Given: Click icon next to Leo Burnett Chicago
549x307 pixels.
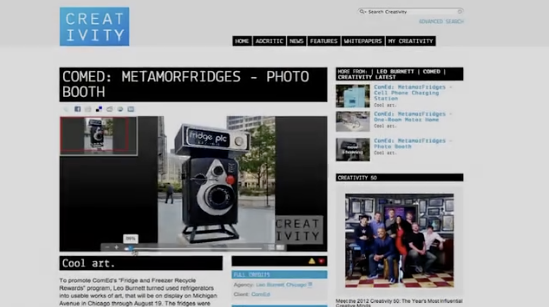Looking at the screenshot, I should pyautogui.click(x=310, y=284).
